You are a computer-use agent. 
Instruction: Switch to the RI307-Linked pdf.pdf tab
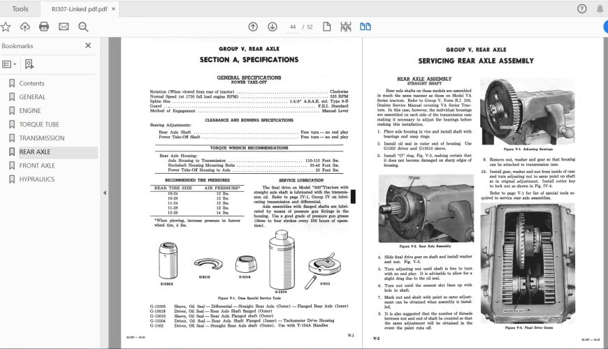(79, 9)
